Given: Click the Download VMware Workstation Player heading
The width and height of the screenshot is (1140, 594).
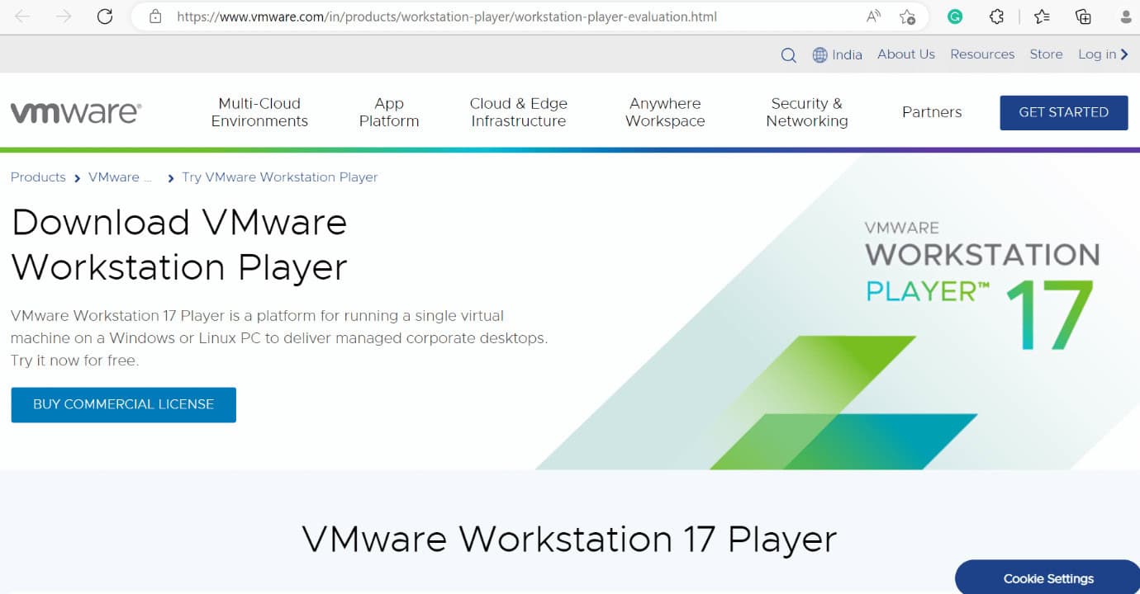Looking at the screenshot, I should click(x=179, y=245).
